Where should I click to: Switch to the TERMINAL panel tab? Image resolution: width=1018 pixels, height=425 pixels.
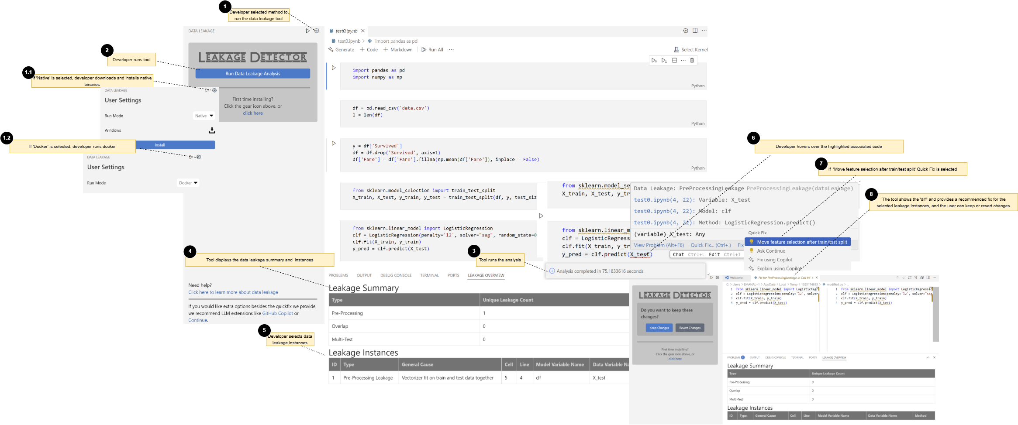(429, 276)
